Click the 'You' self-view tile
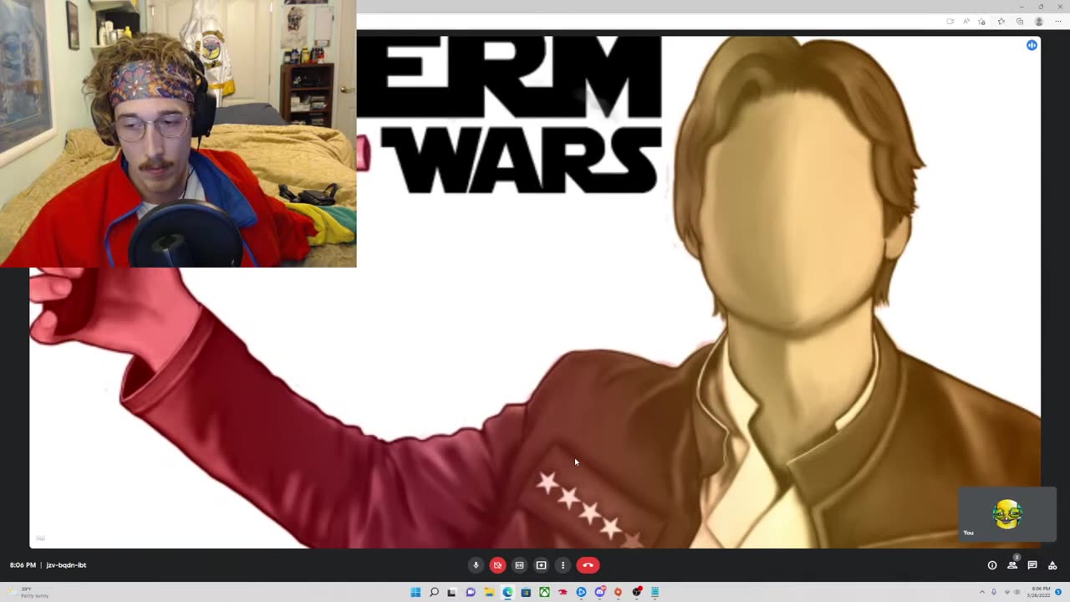Viewport: 1070px width, 602px height. click(1008, 514)
